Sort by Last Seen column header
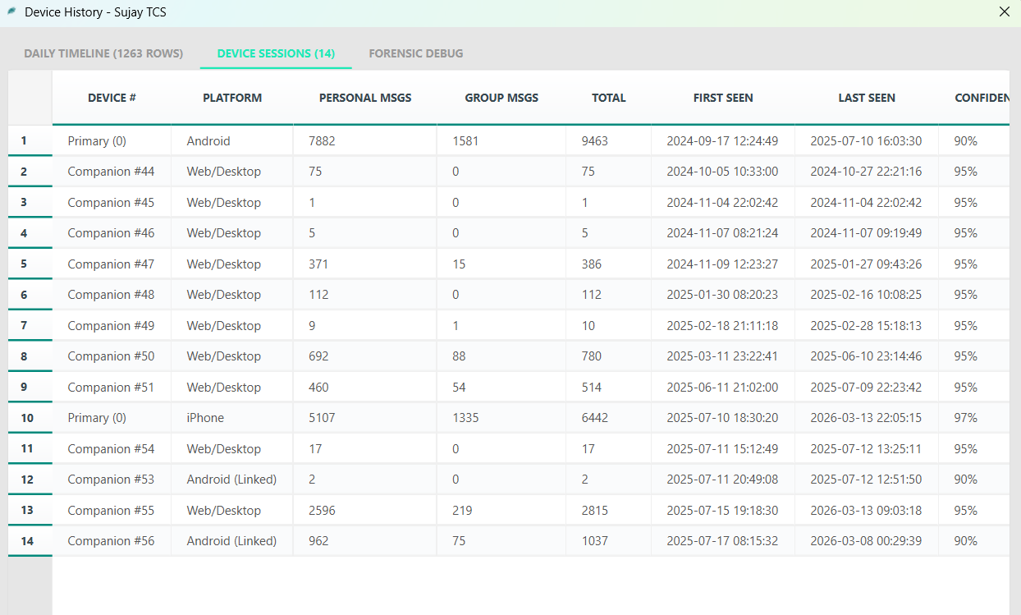This screenshot has width=1021, height=615. [867, 98]
